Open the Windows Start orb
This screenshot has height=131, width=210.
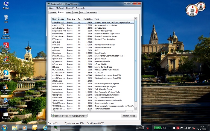pos(4,128)
